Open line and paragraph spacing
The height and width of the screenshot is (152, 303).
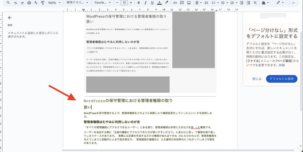pyautogui.click(x=206, y=3)
